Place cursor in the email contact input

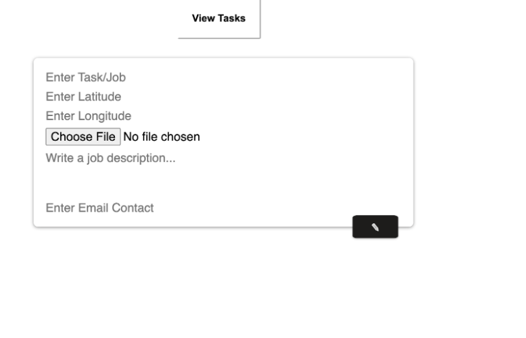point(171,208)
